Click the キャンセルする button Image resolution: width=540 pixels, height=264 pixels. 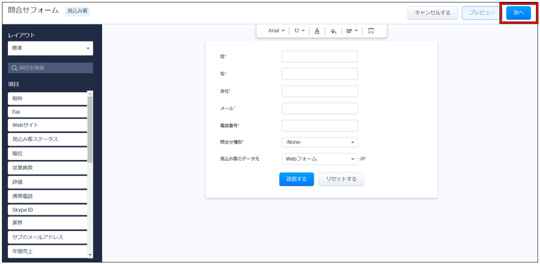433,13
